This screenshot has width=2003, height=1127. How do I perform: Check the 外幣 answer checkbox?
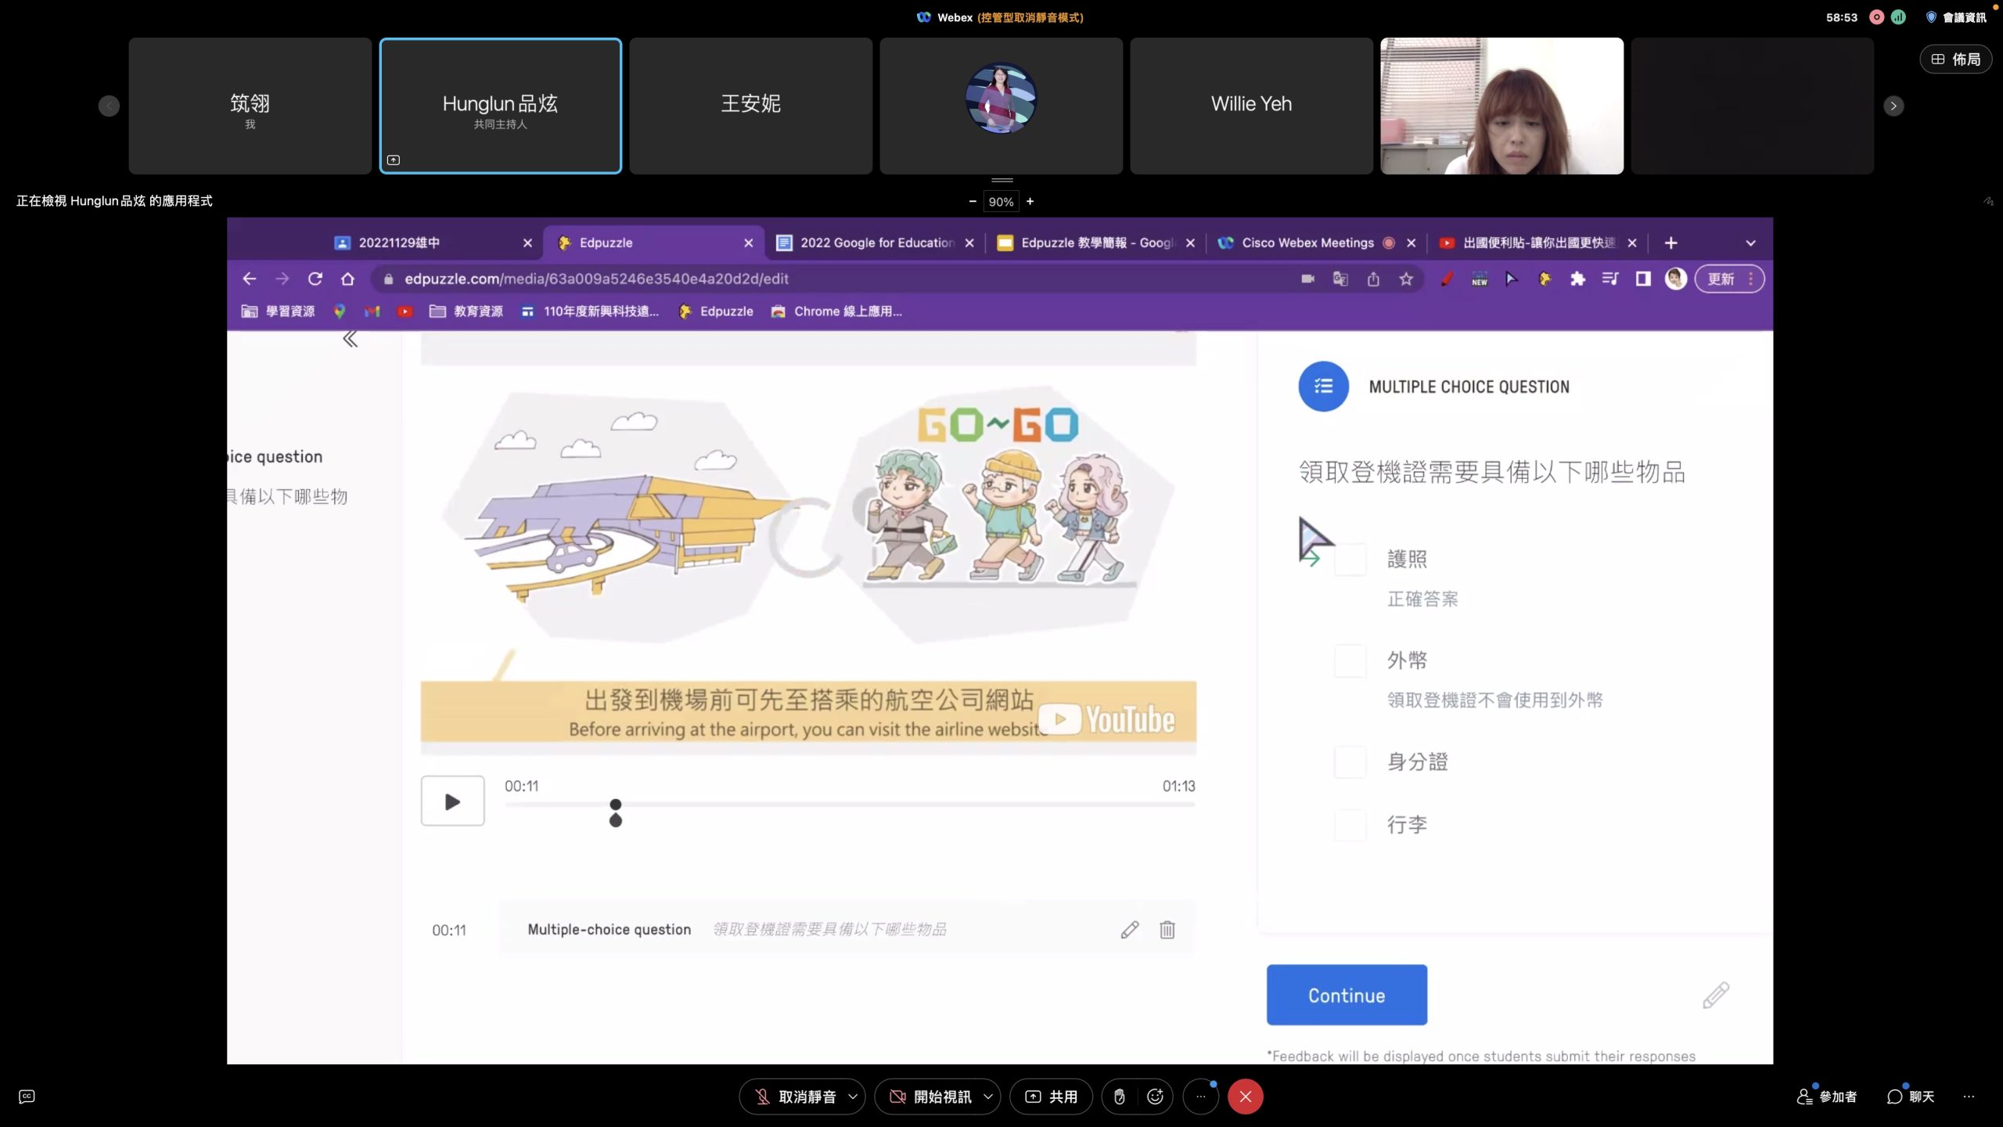coord(1350,661)
